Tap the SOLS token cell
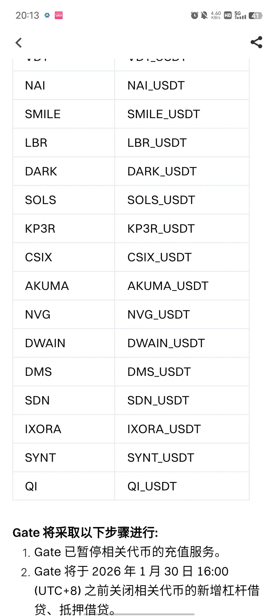278x616 pixels. pos(64,200)
